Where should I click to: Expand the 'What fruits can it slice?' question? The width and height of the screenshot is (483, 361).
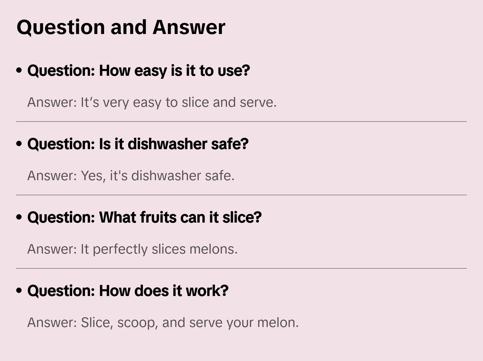click(x=144, y=217)
